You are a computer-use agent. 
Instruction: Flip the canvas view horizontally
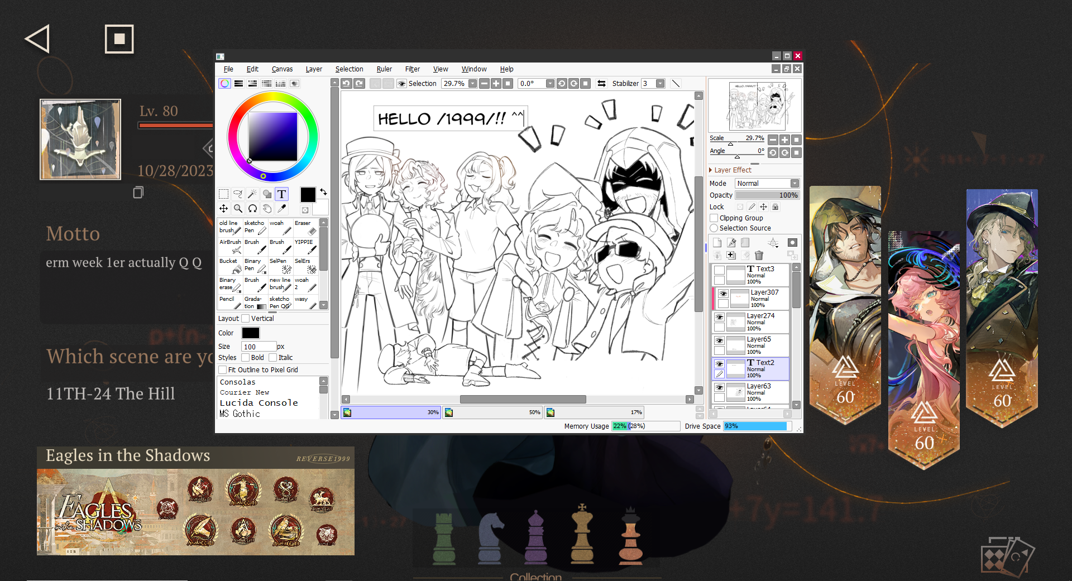click(601, 84)
